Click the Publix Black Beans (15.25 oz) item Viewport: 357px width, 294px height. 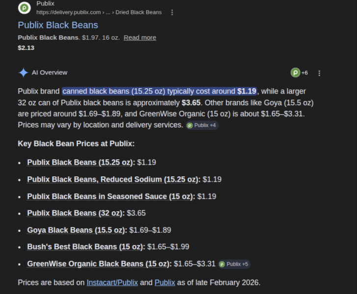click(x=80, y=162)
